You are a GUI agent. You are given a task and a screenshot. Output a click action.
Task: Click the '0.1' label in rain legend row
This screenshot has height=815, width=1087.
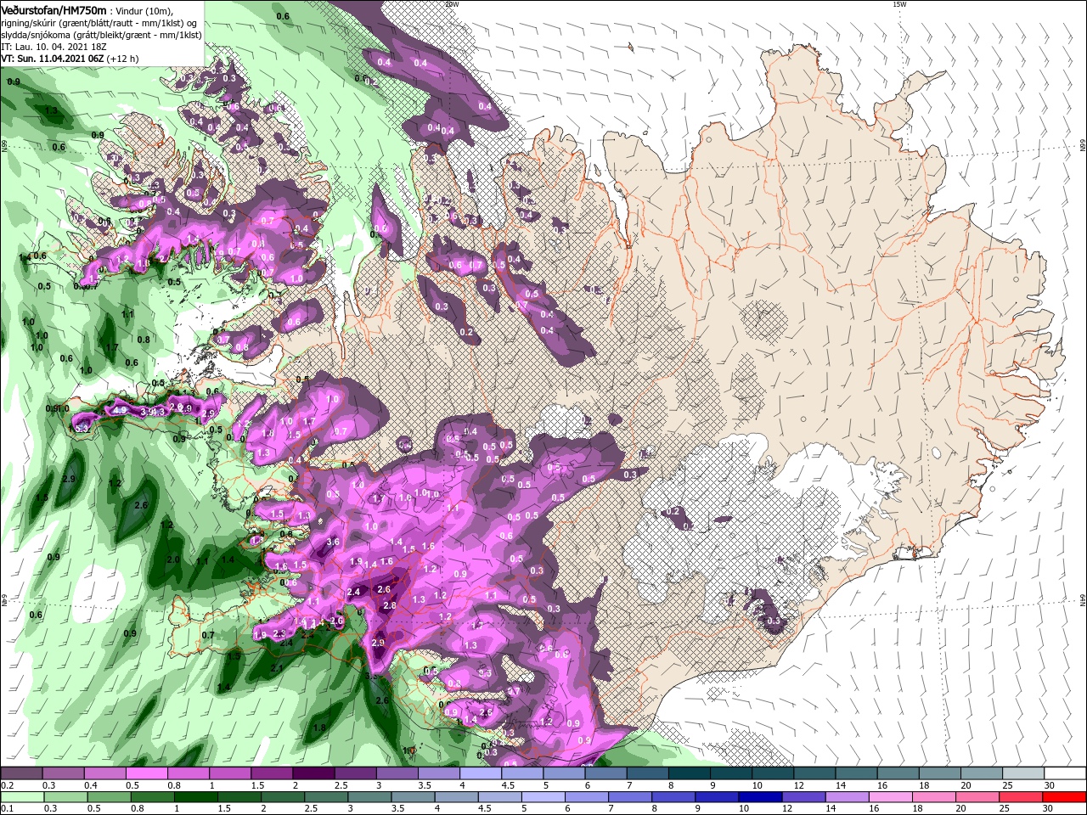(7, 809)
